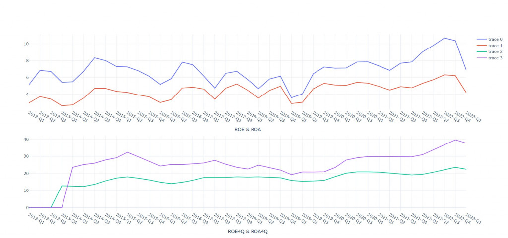
Task: Click lower chart x-label 2018-Q2
Action: tap(266, 219)
